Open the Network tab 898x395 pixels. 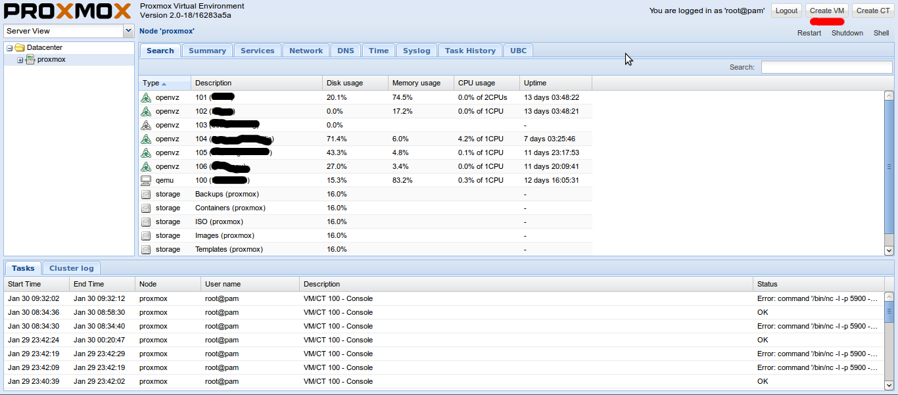click(306, 51)
